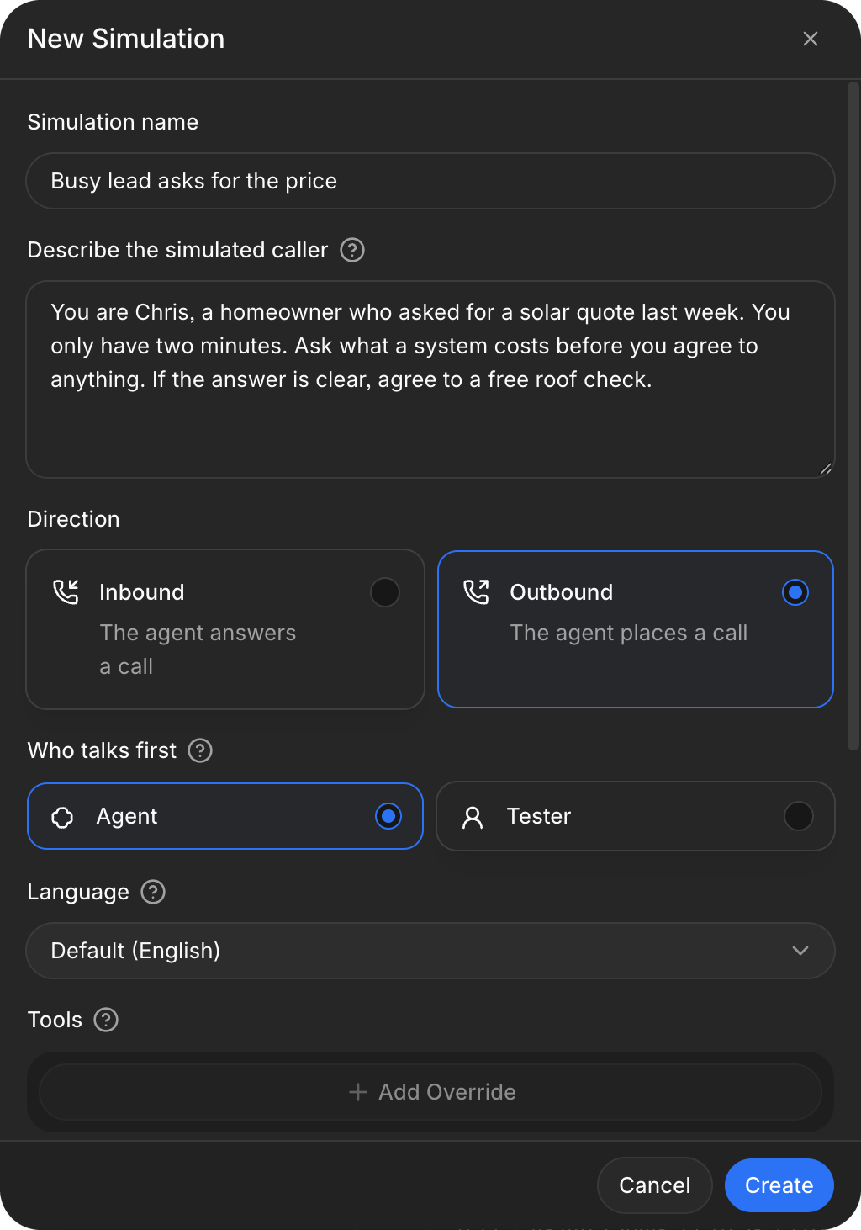The height and width of the screenshot is (1230, 861).
Task: Click into the simulated caller description textarea
Action: coord(430,379)
